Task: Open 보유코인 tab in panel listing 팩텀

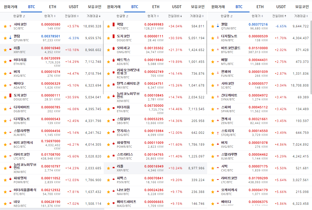Action: point(197,7)
